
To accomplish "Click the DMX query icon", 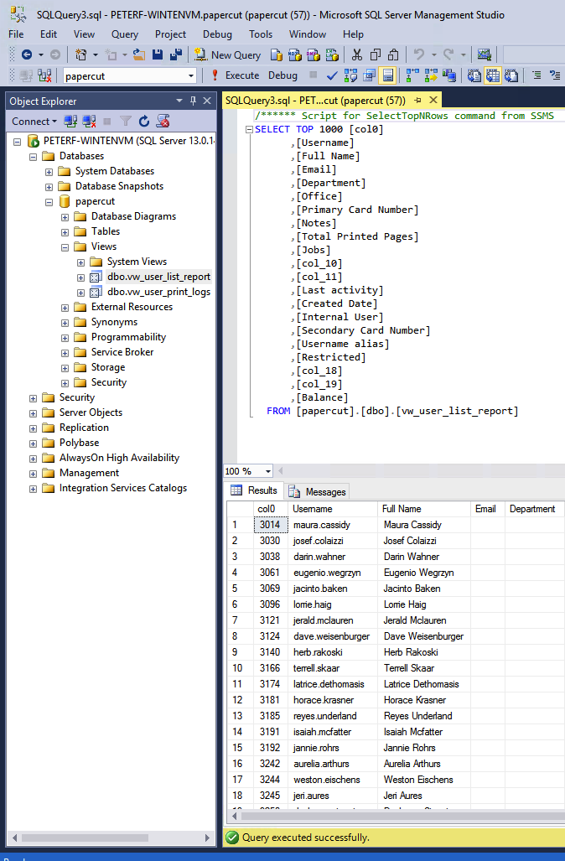I will point(314,54).
